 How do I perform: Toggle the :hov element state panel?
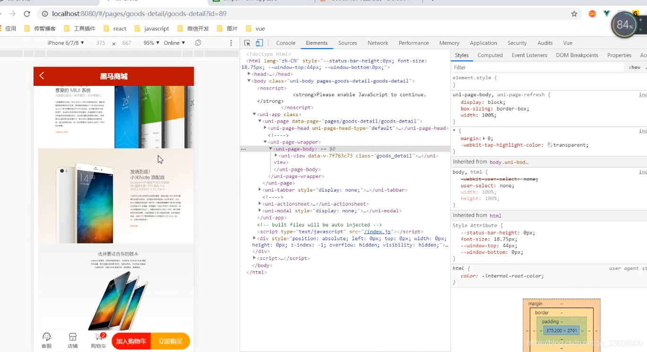click(x=635, y=67)
